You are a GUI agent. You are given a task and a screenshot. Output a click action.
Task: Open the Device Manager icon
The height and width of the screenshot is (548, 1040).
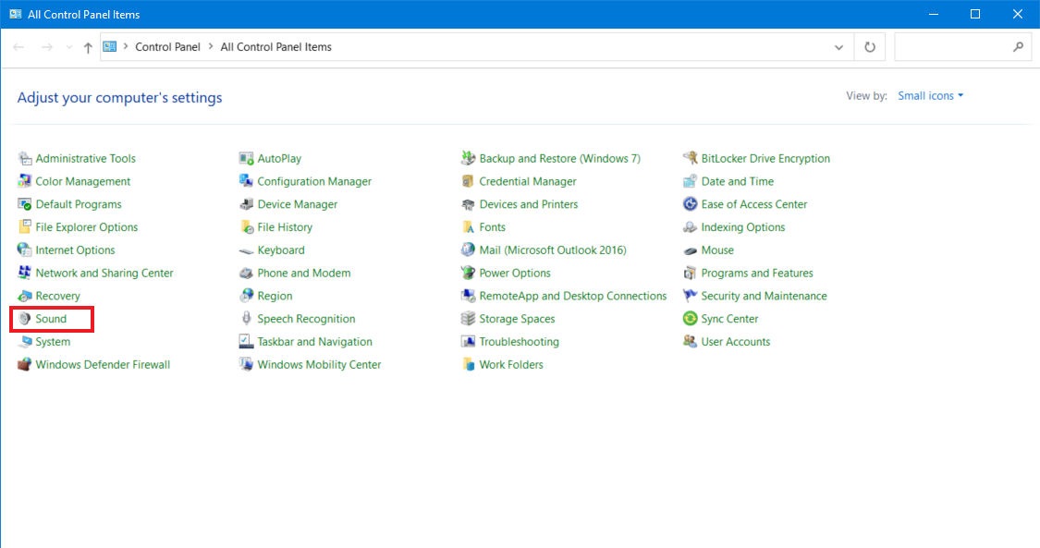click(246, 204)
